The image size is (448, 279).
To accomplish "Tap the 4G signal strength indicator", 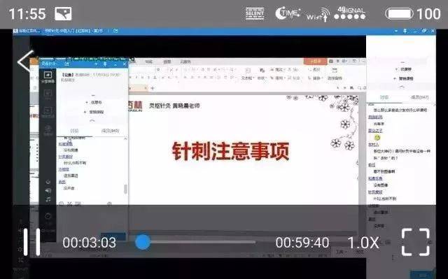I will tap(350, 13).
